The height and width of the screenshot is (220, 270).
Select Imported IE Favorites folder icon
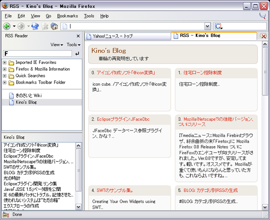(x=11, y=63)
